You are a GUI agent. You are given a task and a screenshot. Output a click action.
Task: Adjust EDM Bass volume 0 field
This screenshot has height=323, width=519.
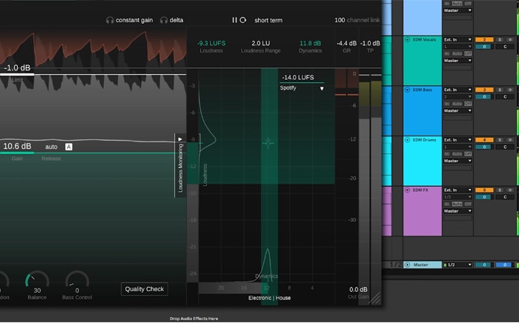click(484, 97)
